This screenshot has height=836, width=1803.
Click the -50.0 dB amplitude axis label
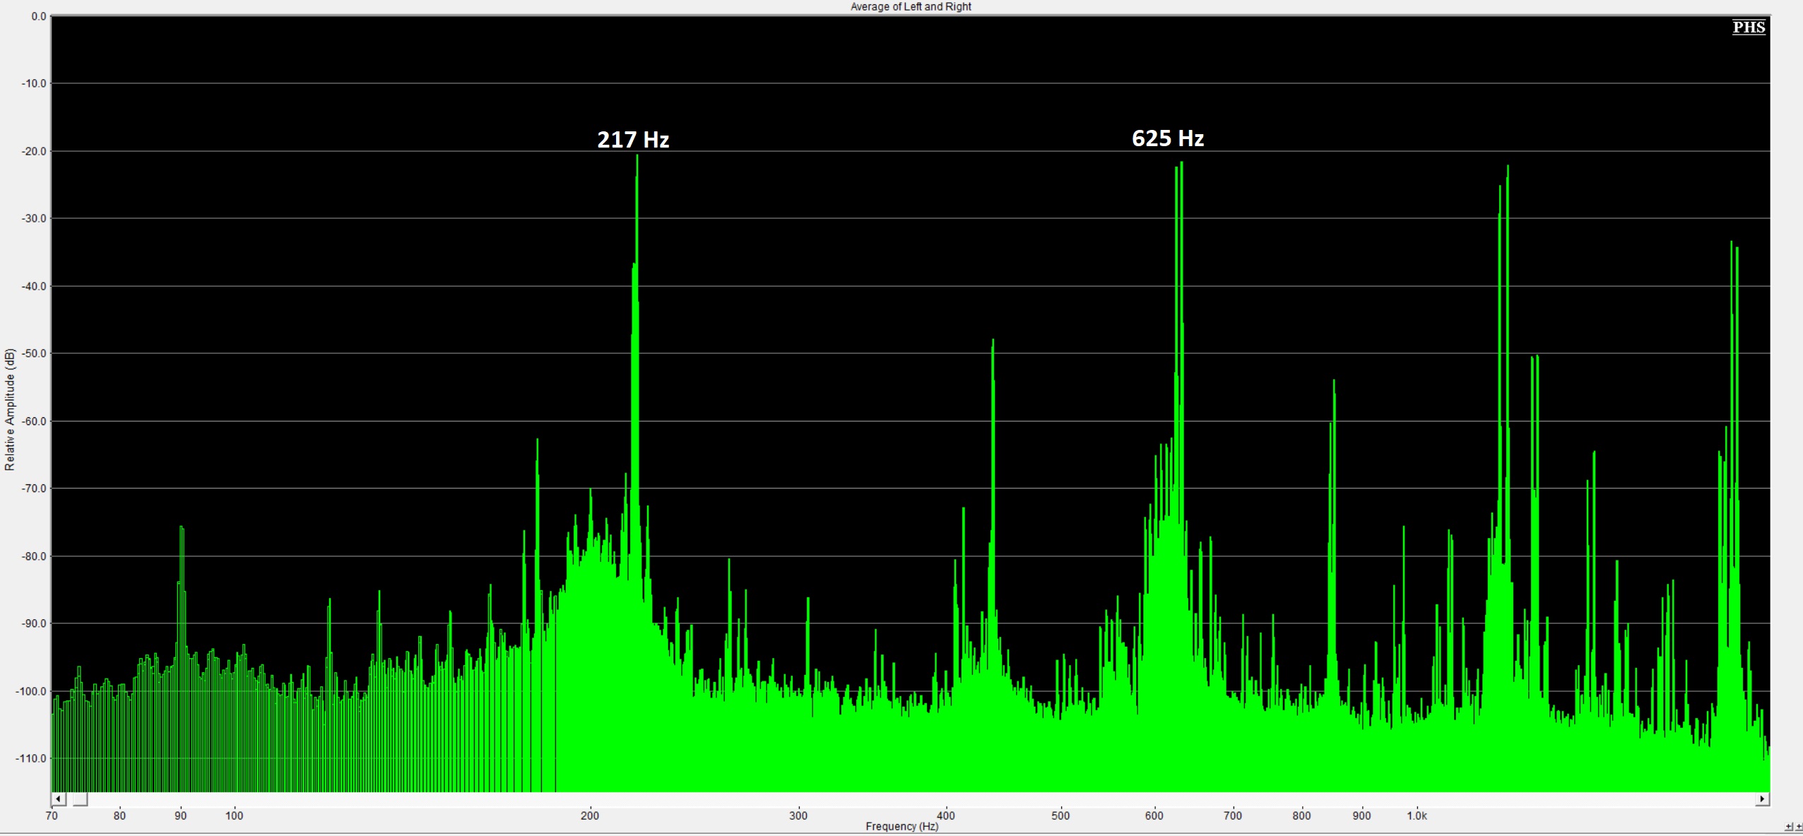[33, 353]
